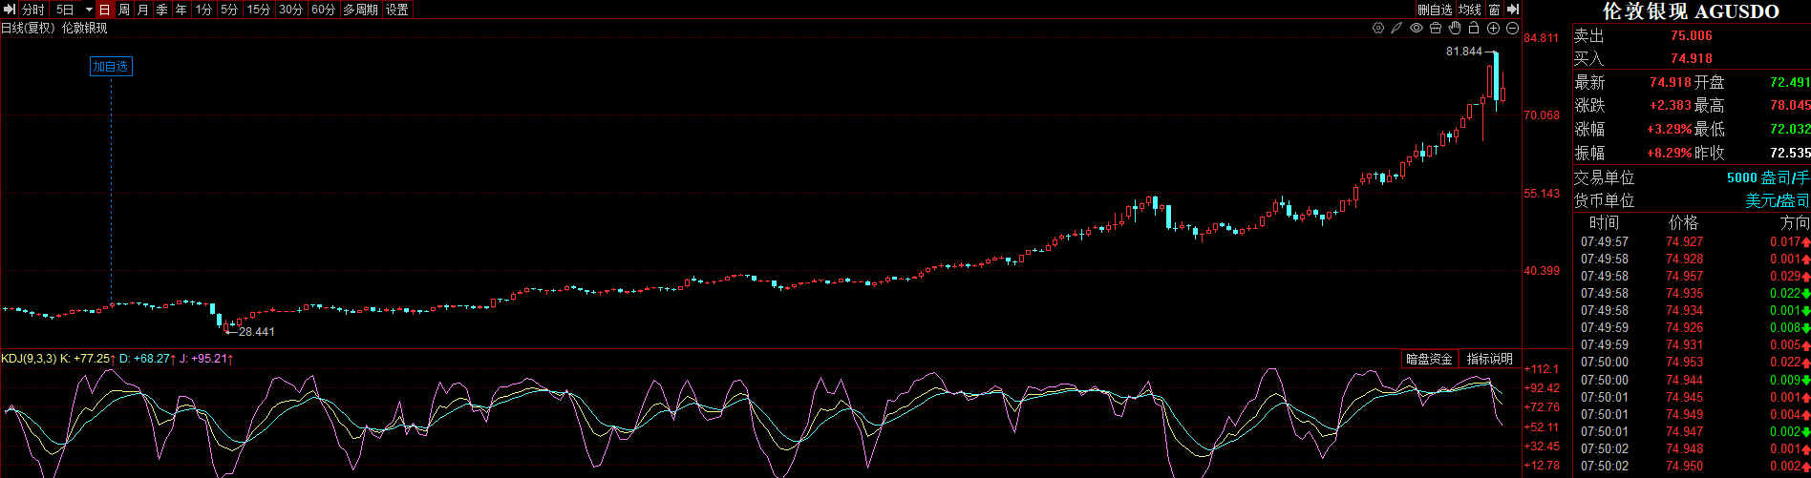The width and height of the screenshot is (1811, 478).
Task: Click the 加自选 marker label on chart
Action: click(110, 67)
